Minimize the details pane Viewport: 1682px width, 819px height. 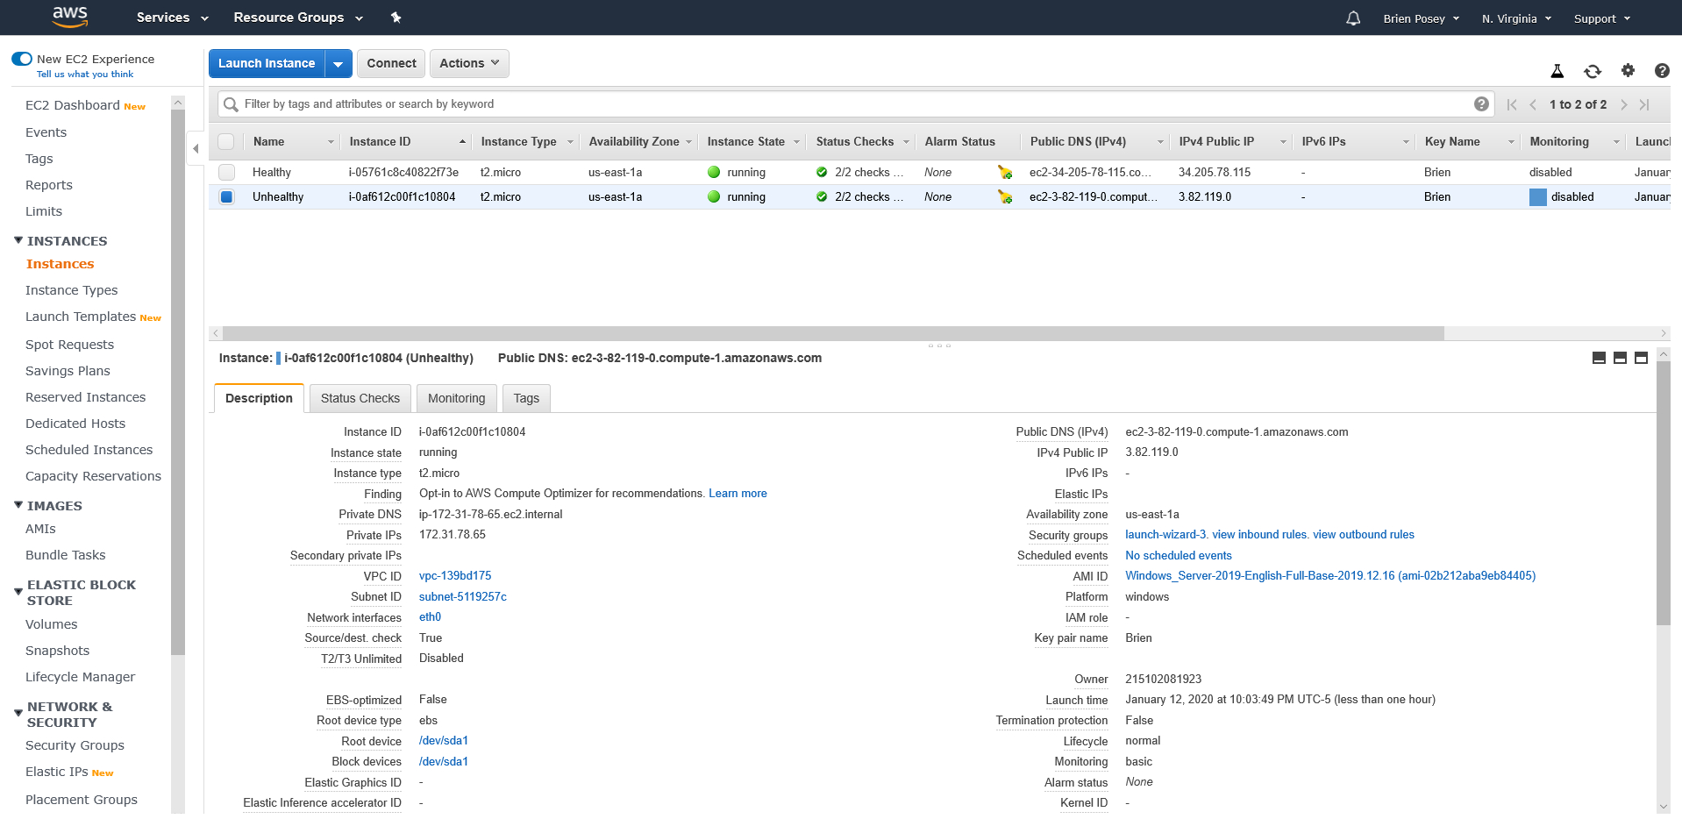[x=1599, y=358]
